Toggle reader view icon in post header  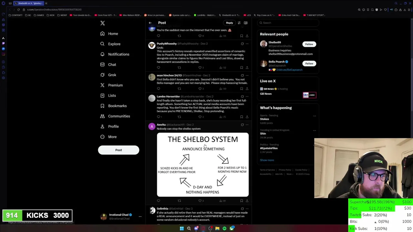coord(246,23)
